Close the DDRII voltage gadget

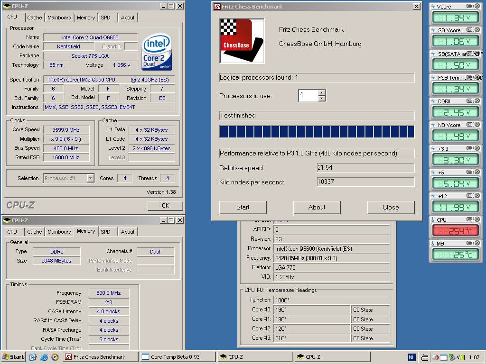[477, 101]
